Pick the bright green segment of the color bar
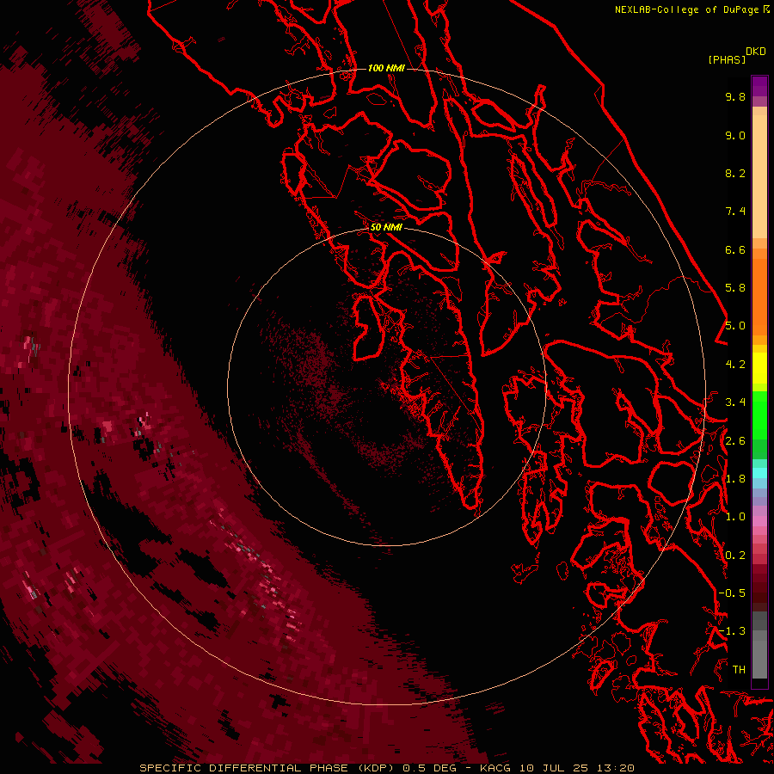The height and width of the screenshot is (774, 774). pos(759,415)
